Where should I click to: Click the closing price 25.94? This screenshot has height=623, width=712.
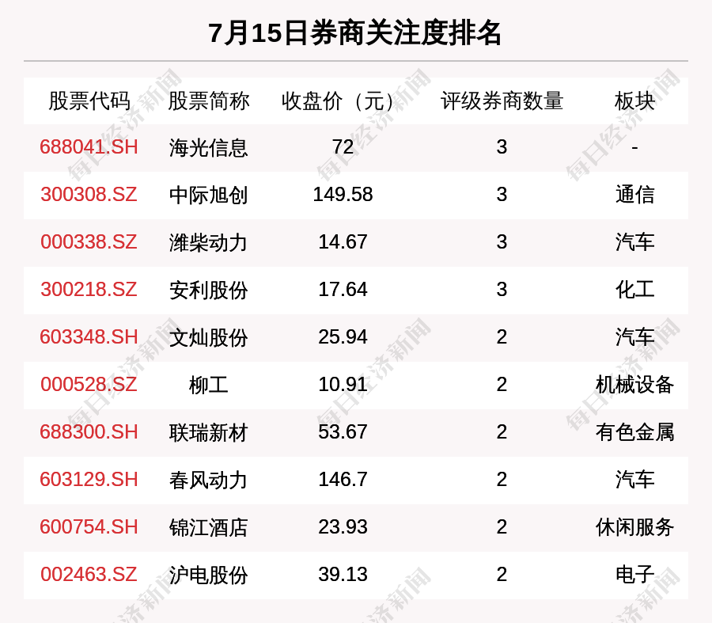coord(343,337)
